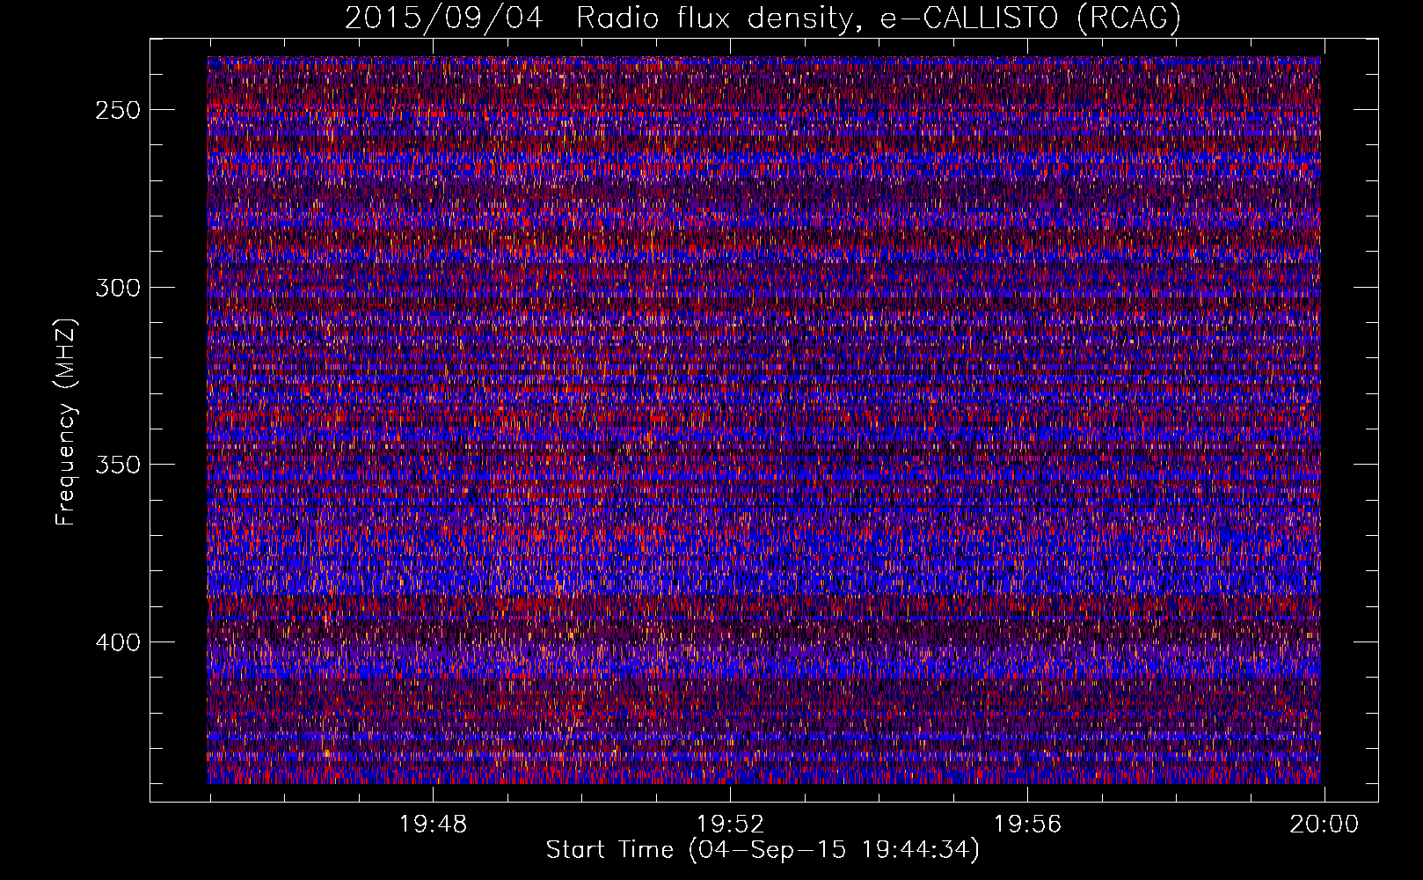
Task: Click the 19:48 time axis label
Action: (x=433, y=825)
